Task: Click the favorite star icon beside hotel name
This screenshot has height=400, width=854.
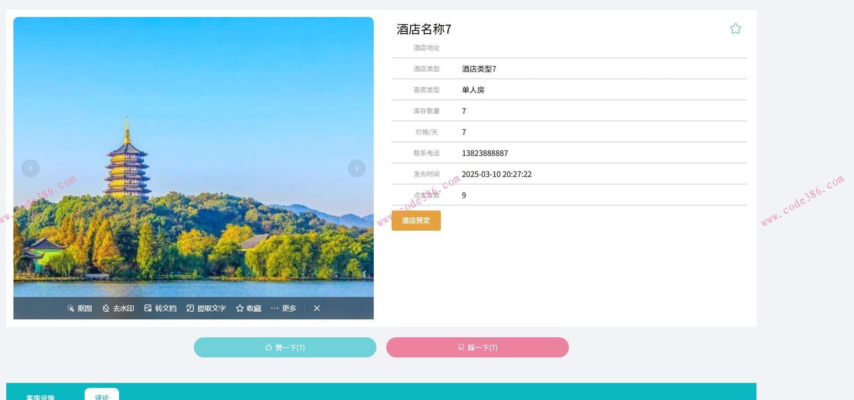Action: (735, 29)
